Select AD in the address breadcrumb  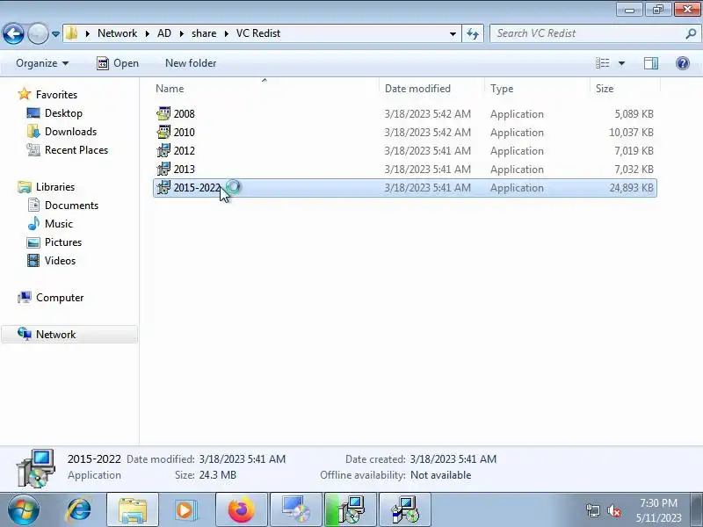click(164, 33)
